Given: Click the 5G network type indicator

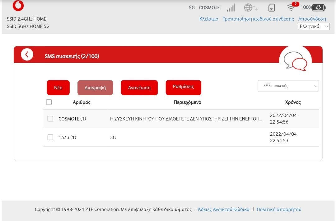Looking at the screenshot, I should (192, 8).
